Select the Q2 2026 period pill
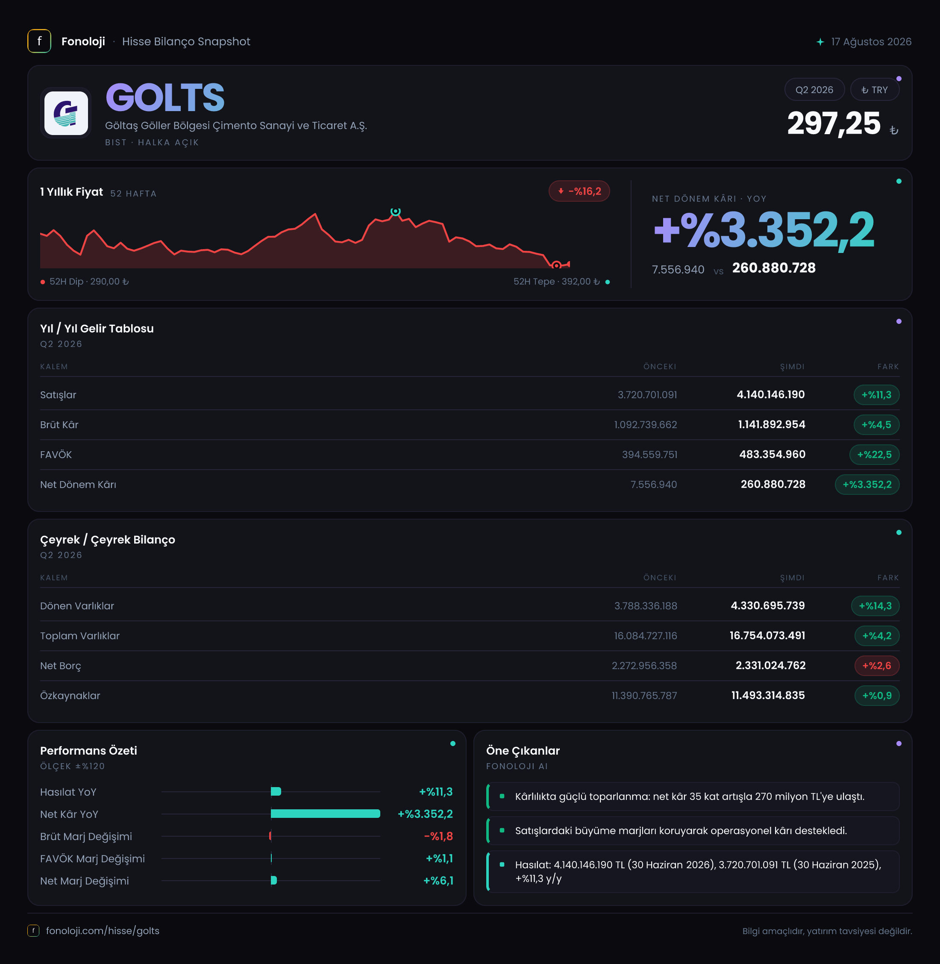The height and width of the screenshot is (964, 940). click(x=814, y=90)
